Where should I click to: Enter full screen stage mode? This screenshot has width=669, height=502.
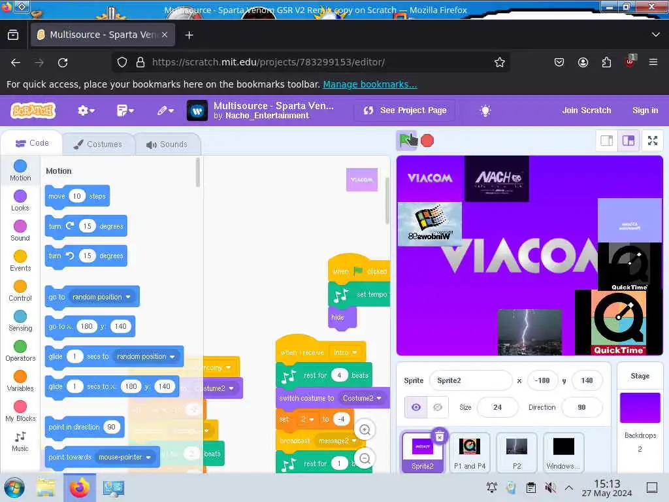tap(653, 141)
